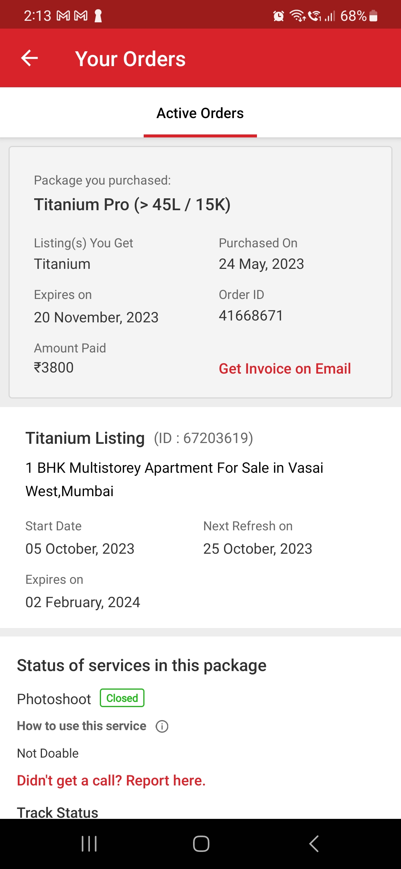
Task: Tap the back arrow in Your Orders header
Action: [x=29, y=58]
